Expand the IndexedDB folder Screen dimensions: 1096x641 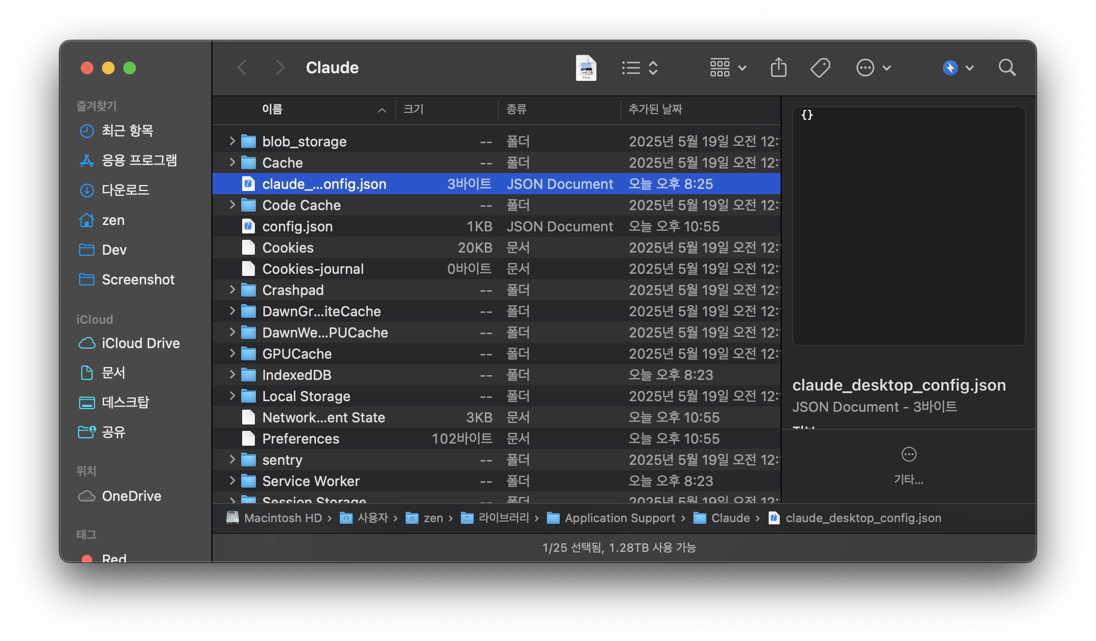click(232, 374)
